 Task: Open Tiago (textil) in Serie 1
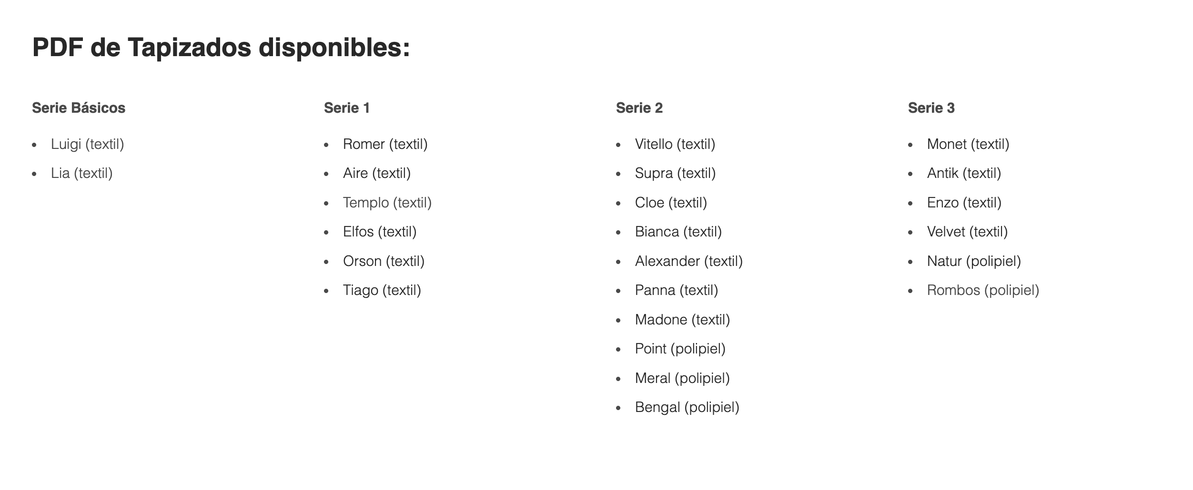382,290
